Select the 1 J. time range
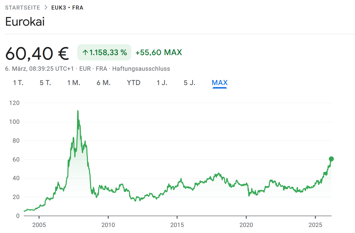 (162, 83)
